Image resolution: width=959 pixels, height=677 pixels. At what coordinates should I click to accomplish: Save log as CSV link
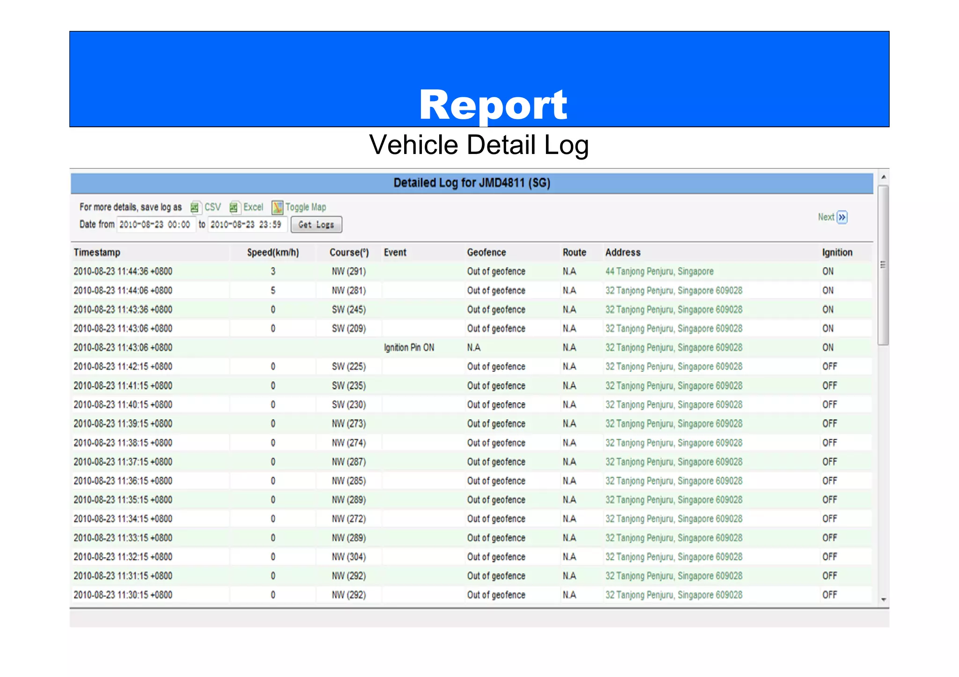pyautogui.click(x=213, y=207)
